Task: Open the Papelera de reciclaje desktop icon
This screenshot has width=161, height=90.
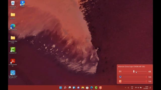Action: pyautogui.click(x=13, y=4)
